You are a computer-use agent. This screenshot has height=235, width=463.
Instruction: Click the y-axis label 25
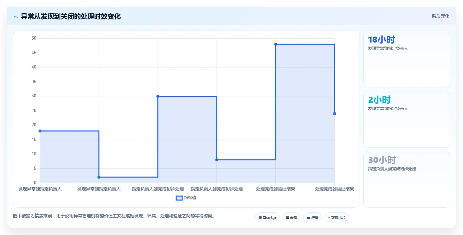pos(34,111)
